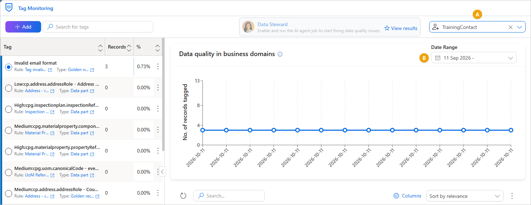
Task: Clear the TrainingContact selection with X icon
Action: 511,27
